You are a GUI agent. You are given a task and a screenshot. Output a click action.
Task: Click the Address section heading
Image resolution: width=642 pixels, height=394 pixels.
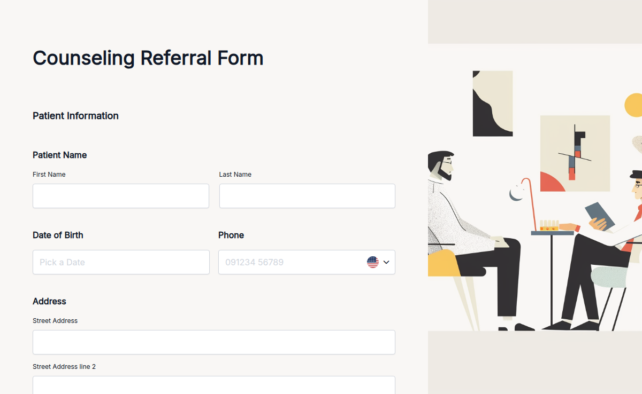coord(49,301)
